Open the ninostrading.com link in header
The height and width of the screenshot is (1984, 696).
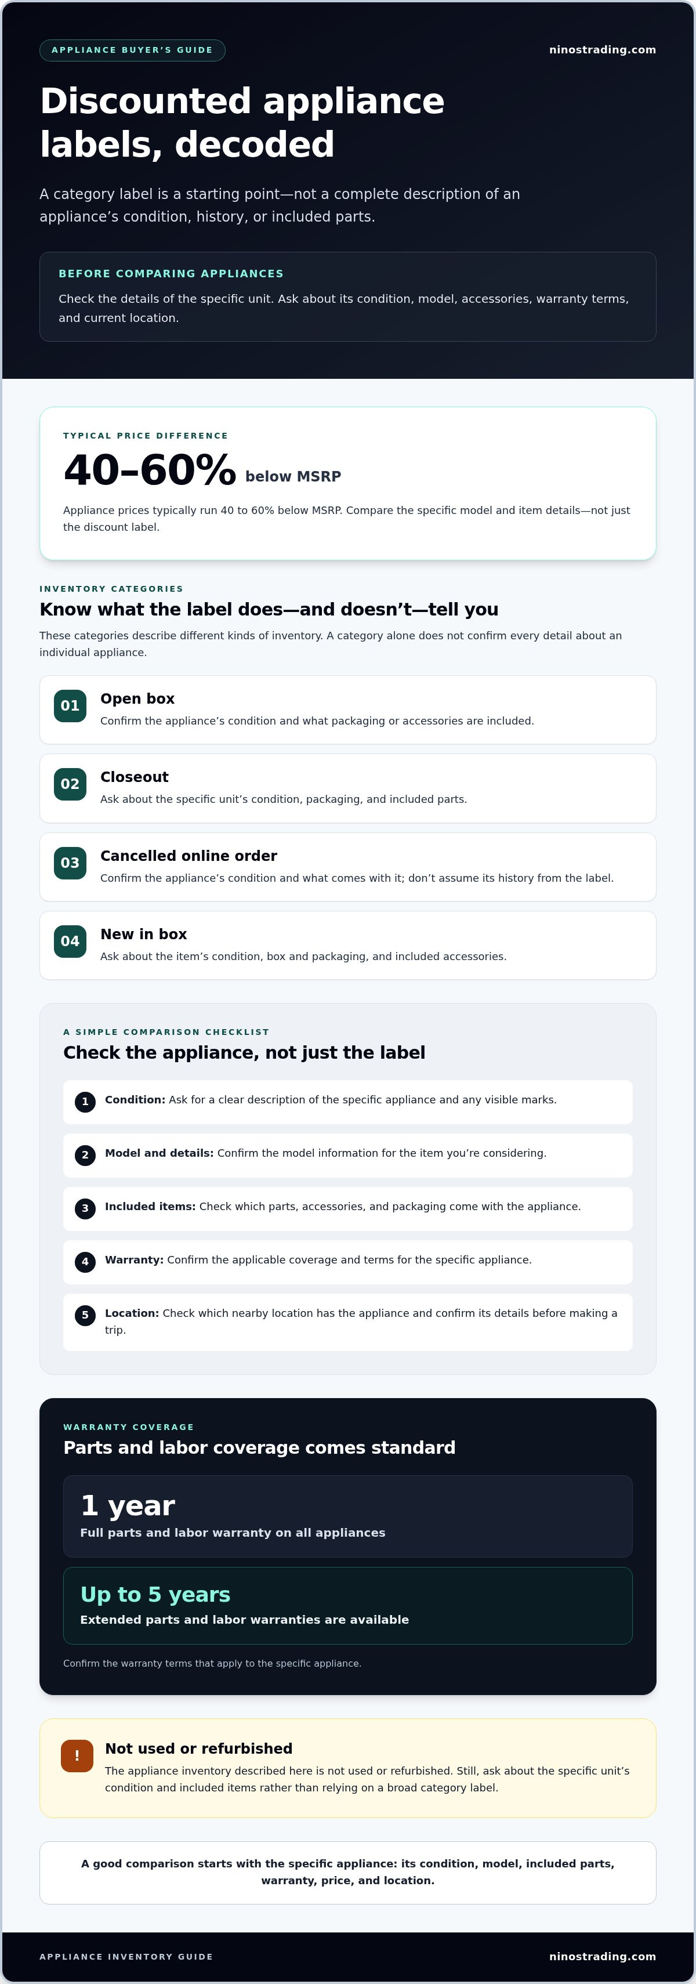coord(602,50)
